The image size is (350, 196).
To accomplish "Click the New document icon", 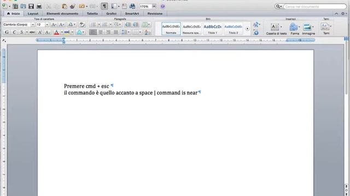I will tap(4, 6).
